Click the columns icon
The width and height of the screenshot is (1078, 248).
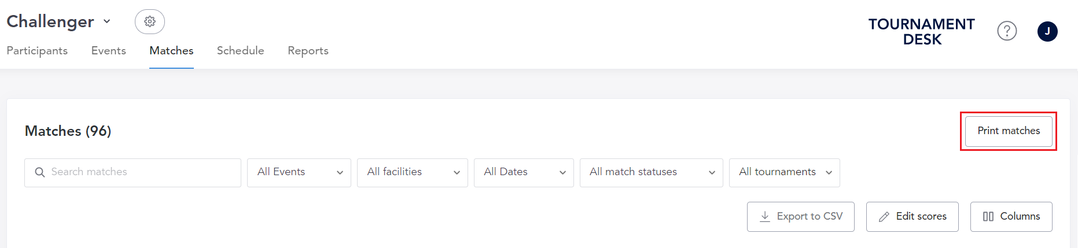[988, 217]
